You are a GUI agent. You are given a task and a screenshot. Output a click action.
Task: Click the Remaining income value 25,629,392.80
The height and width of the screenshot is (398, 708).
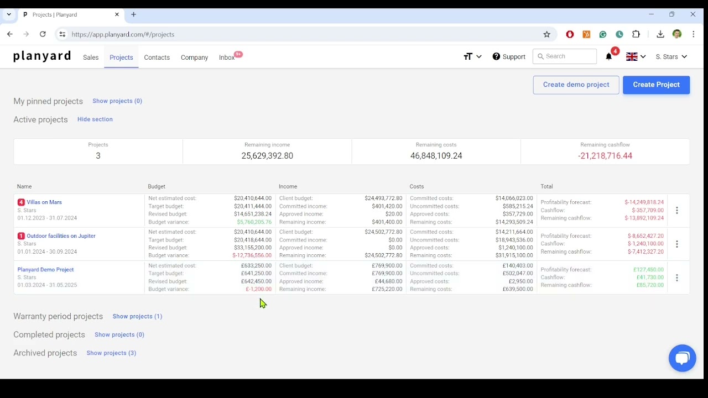tap(267, 156)
